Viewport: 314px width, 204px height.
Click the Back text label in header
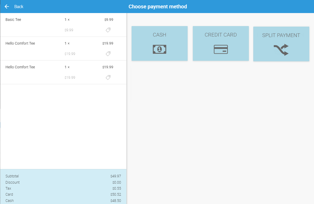(19, 7)
